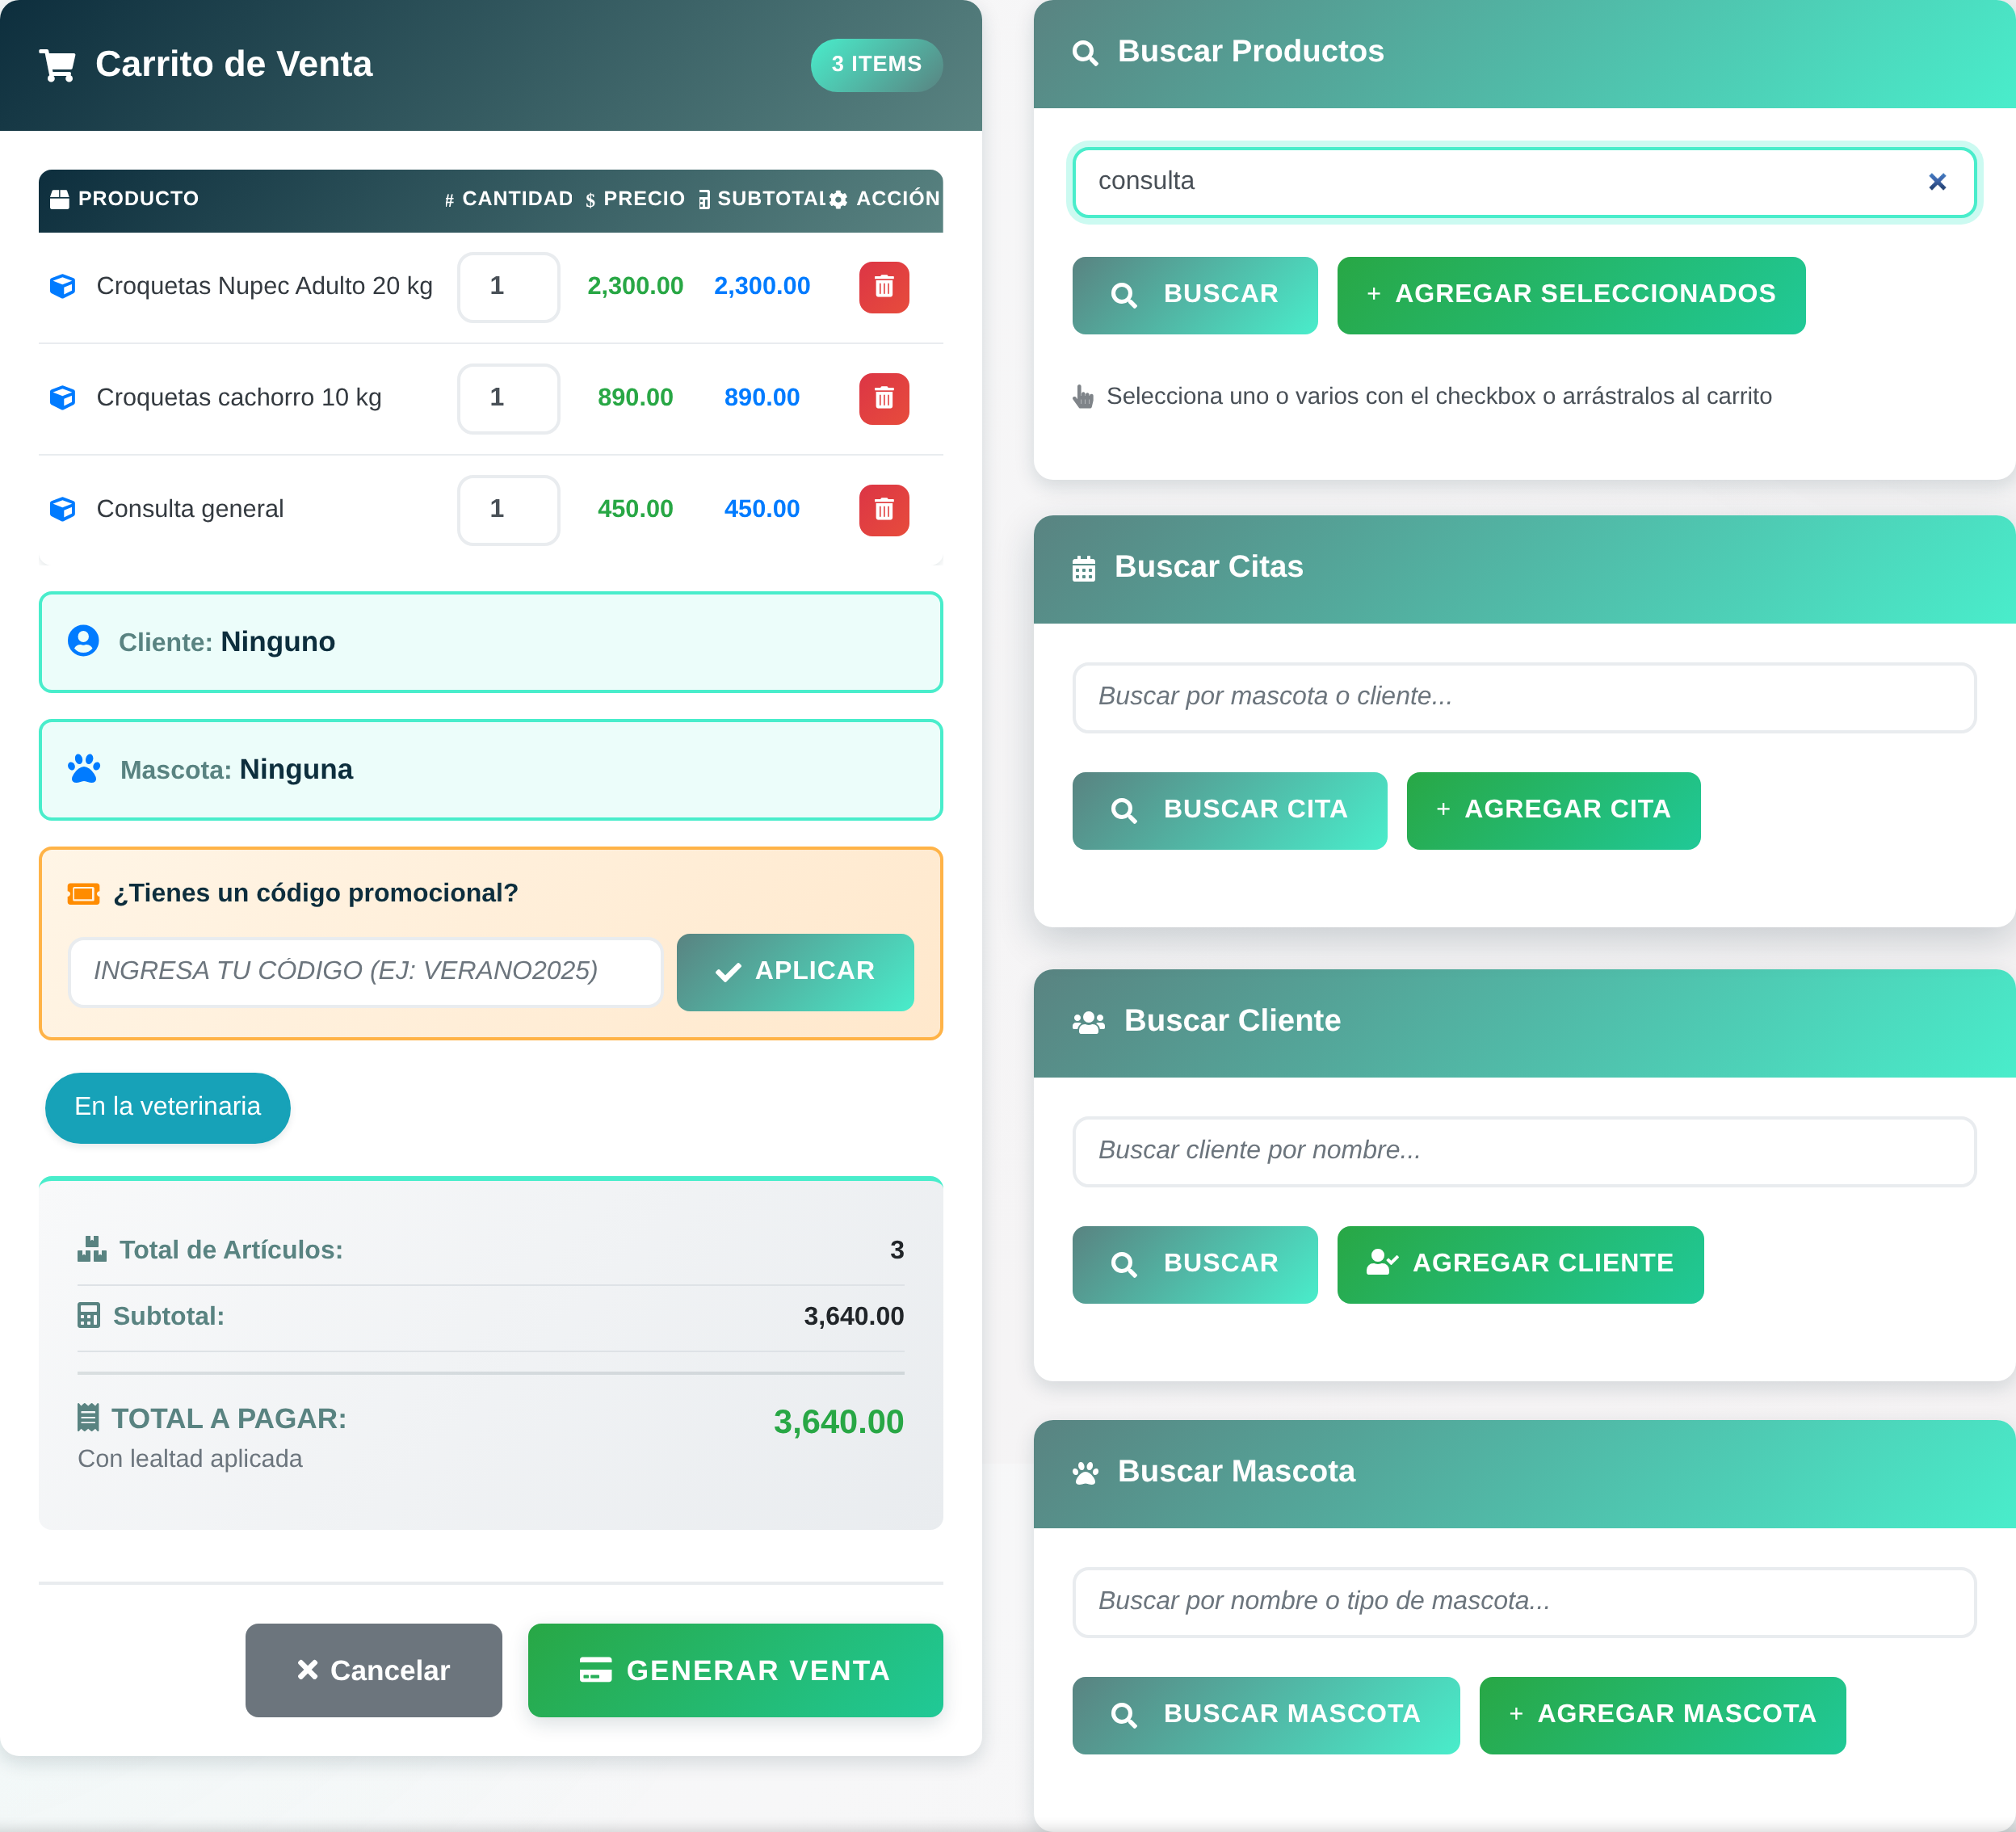Image resolution: width=2016 pixels, height=1832 pixels.
Task: Click the Cliente: Ninguno box
Action: click(490, 642)
